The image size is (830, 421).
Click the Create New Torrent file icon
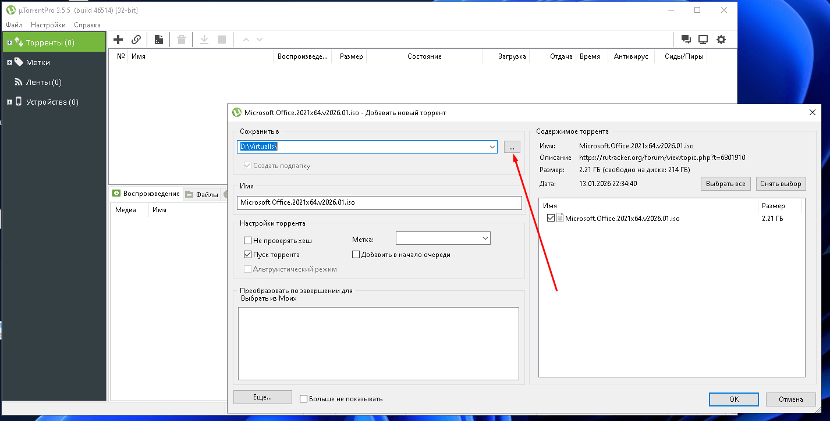click(x=159, y=40)
